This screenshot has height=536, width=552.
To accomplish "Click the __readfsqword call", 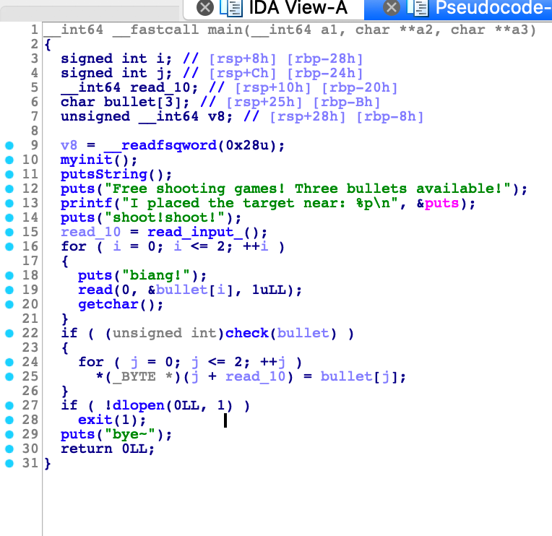I will tap(160, 145).
